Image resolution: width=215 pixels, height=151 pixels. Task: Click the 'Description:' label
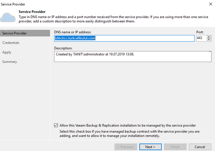pos(63,48)
